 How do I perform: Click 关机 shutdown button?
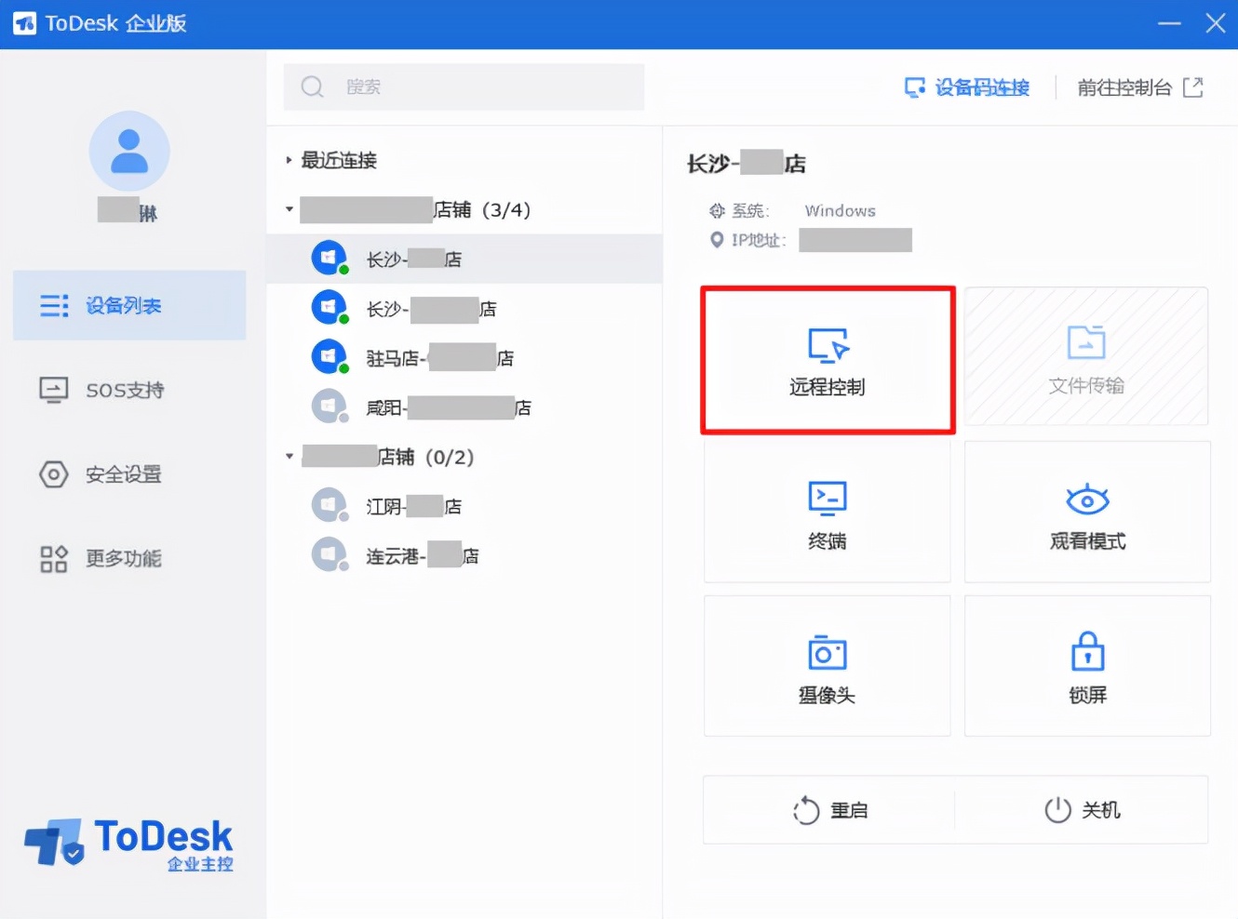click(1082, 810)
